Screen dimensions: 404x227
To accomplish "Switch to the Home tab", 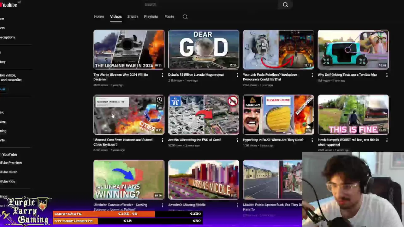I will [99, 16].
